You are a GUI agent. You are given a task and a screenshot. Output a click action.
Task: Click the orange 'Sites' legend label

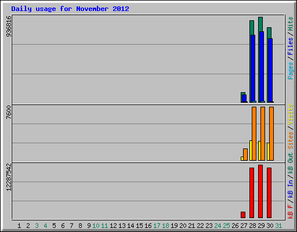(x=290, y=140)
